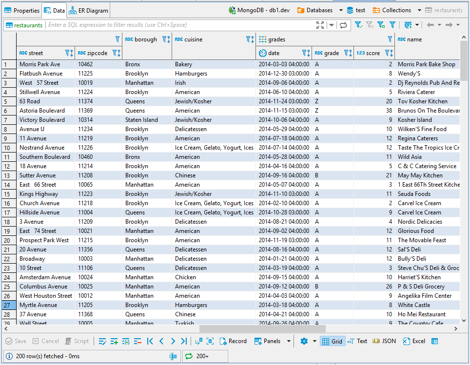The width and height of the screenshot is (470, 365).
Task: Go to the first row using the navigation icon
Action: pyautogui.click(x=150, y=341)
